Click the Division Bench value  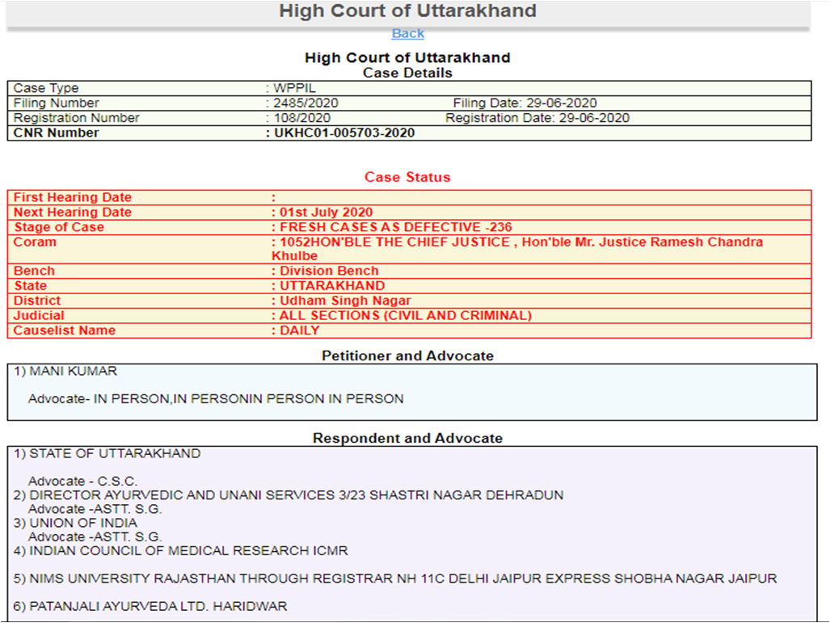(328, 271)
